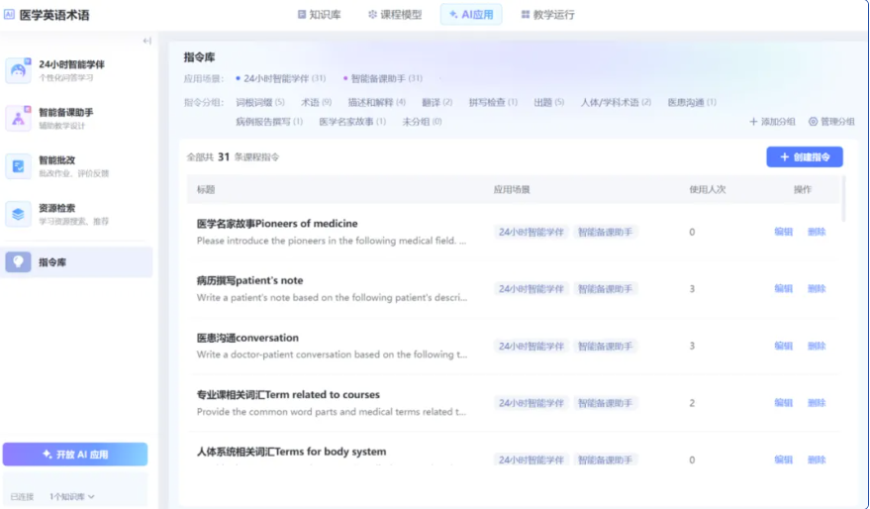Screen dimensions: 870x509
Task: Collapse the left sidebar with arrow icon
Action: 147,41
